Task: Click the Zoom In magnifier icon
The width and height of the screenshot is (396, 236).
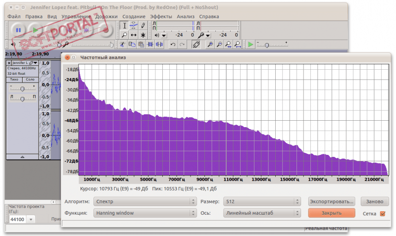Action: click(x=210, y=45)
